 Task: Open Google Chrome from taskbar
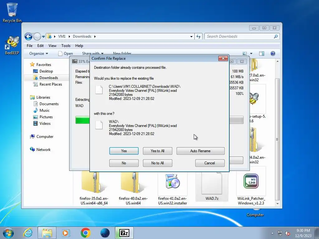point(85,233)
